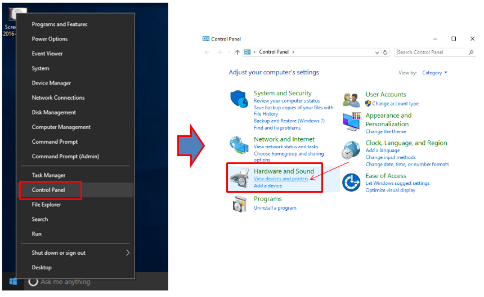
Task: Open the Ease of Access icon
Action: point(351,183)
